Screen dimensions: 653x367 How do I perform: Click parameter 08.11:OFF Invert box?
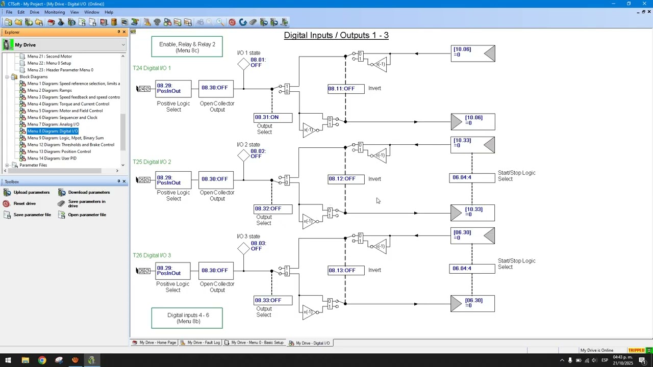(x=346, y=89)
